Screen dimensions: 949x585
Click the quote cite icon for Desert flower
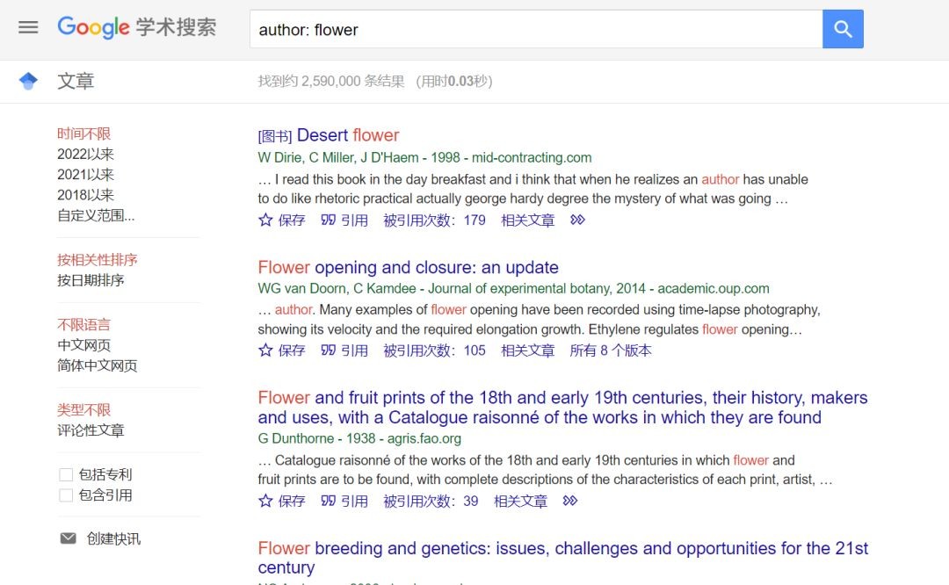329,220
